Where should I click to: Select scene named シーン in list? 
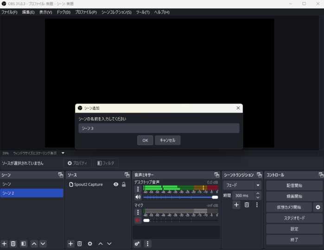pos(32,184)
